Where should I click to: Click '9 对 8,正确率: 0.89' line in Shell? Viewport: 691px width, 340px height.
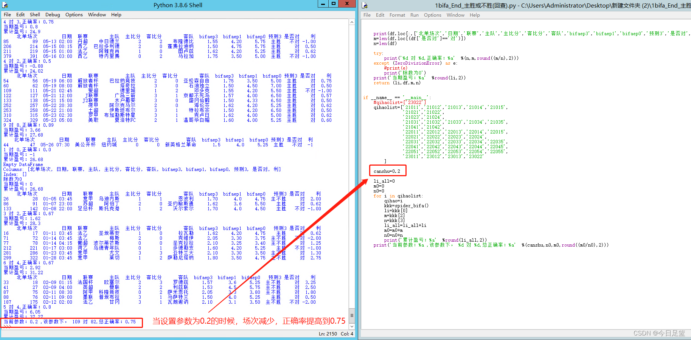click(x=28, y=125)
